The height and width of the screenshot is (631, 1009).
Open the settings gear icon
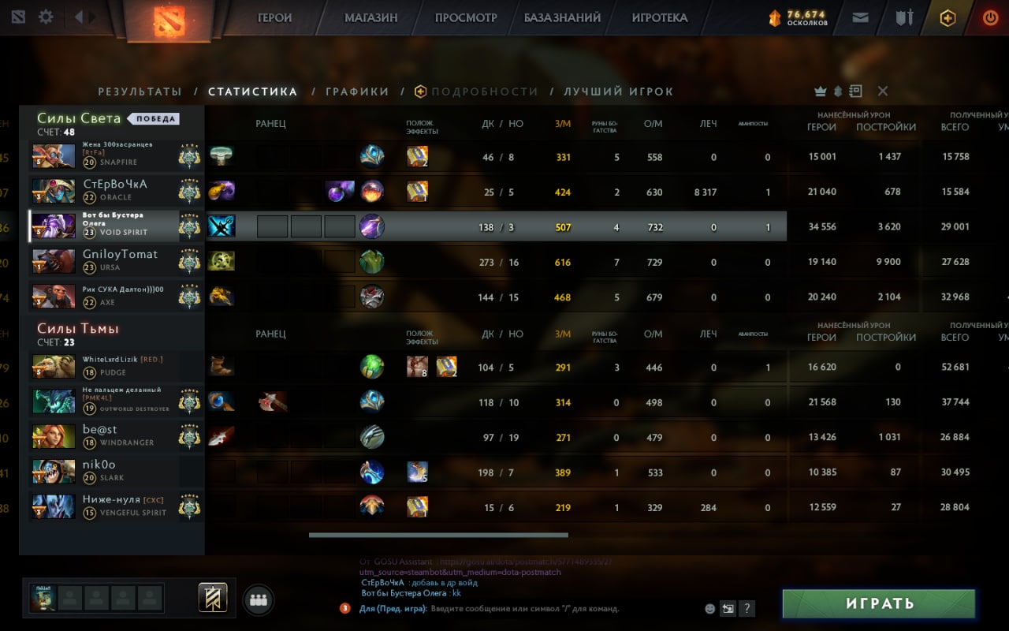click(x=46, y=17)
